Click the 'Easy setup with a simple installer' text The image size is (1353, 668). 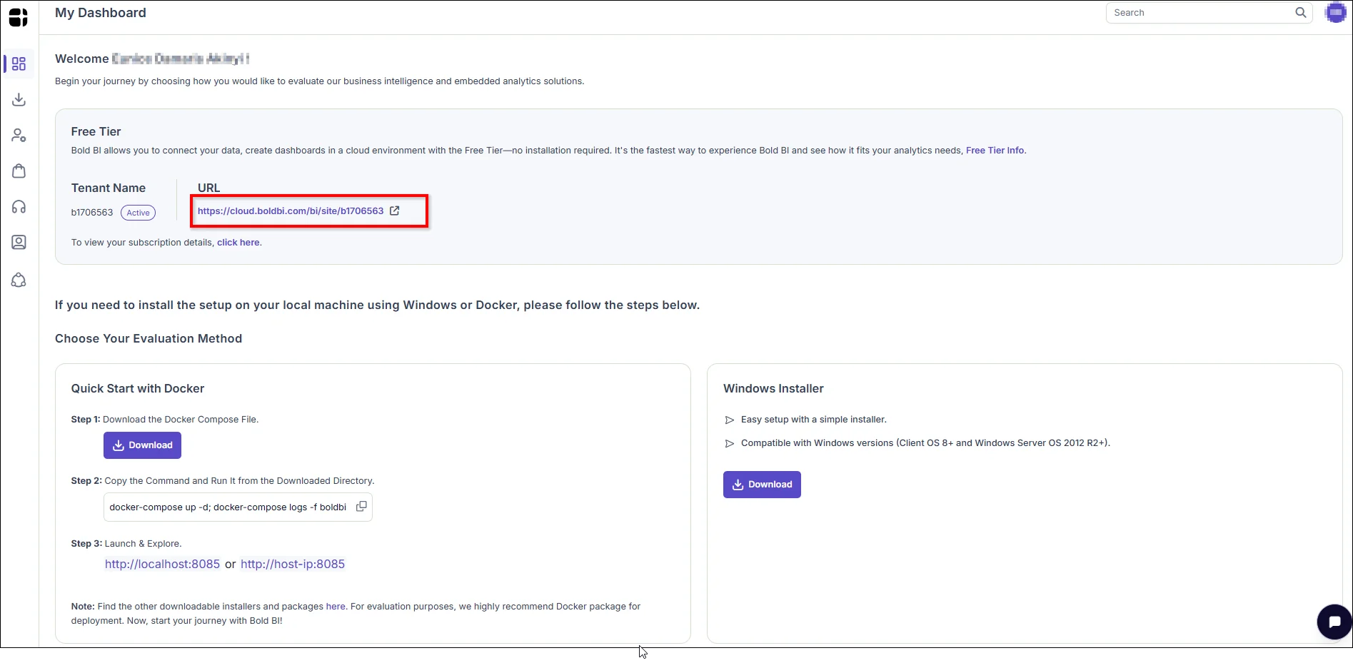click(814, 420)
